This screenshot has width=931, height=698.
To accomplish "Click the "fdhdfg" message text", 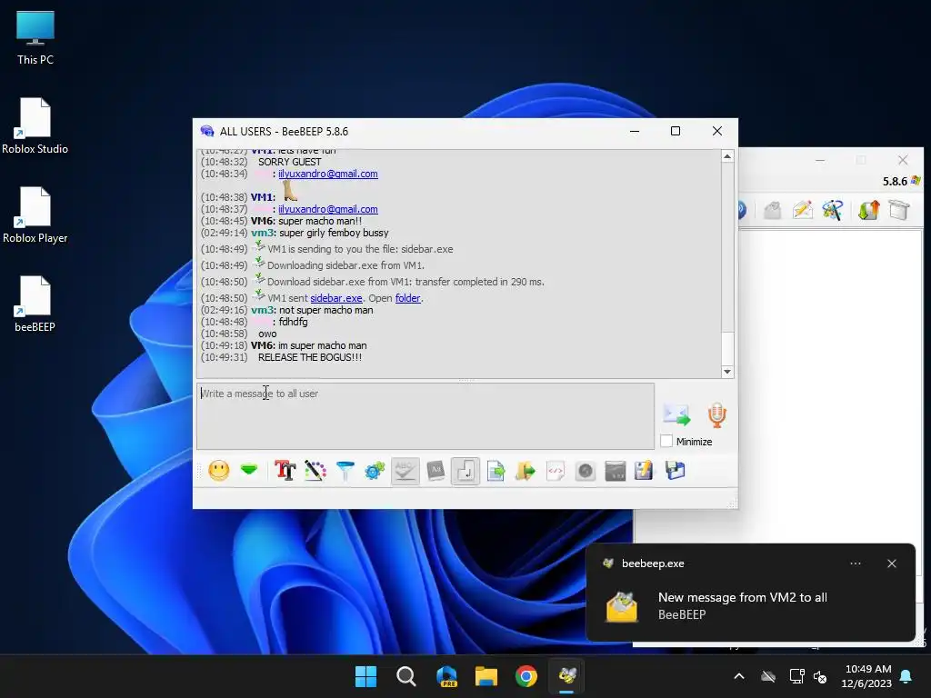I will tap(294, 322).
